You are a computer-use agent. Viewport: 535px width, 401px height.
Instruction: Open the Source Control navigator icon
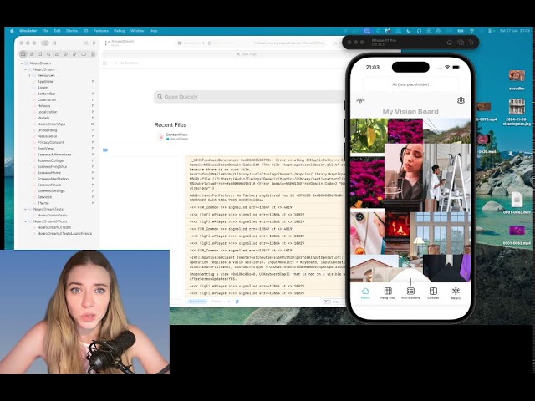click(32, 53)
